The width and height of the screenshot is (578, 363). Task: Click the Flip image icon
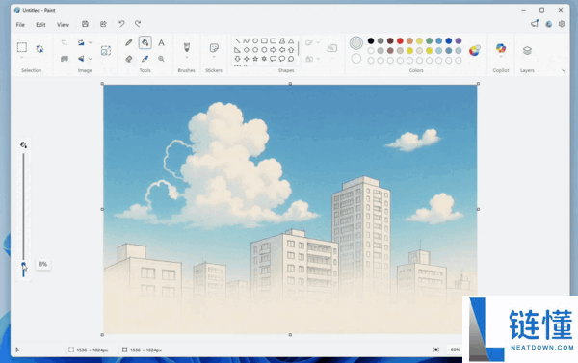click(x=81, y=58)
